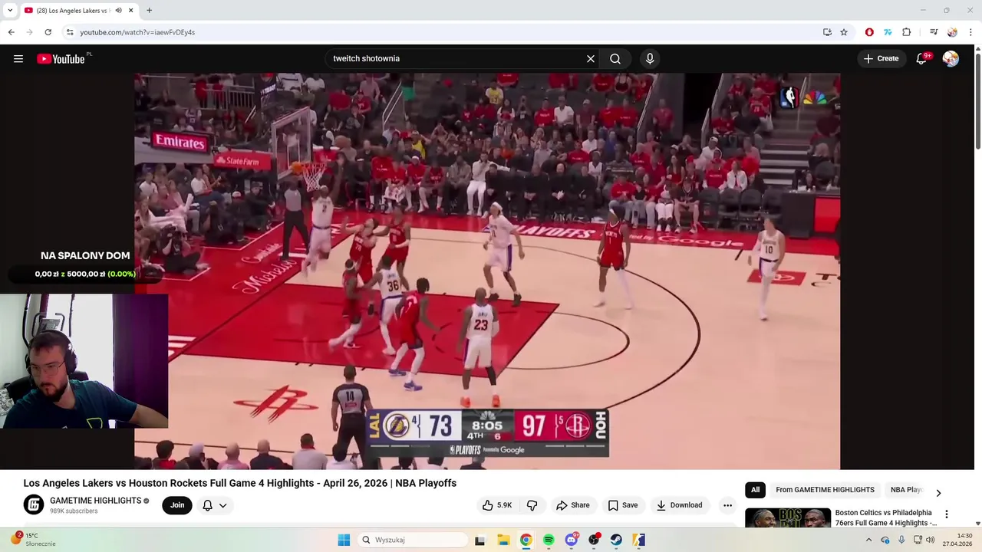
Task: Open the Chrome three-dot menu
Action: click(x=970, y=32)
